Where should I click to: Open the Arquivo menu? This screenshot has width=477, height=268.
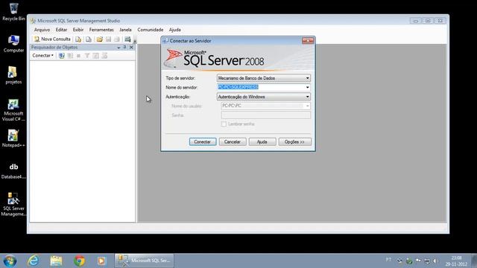pos(42,30)
